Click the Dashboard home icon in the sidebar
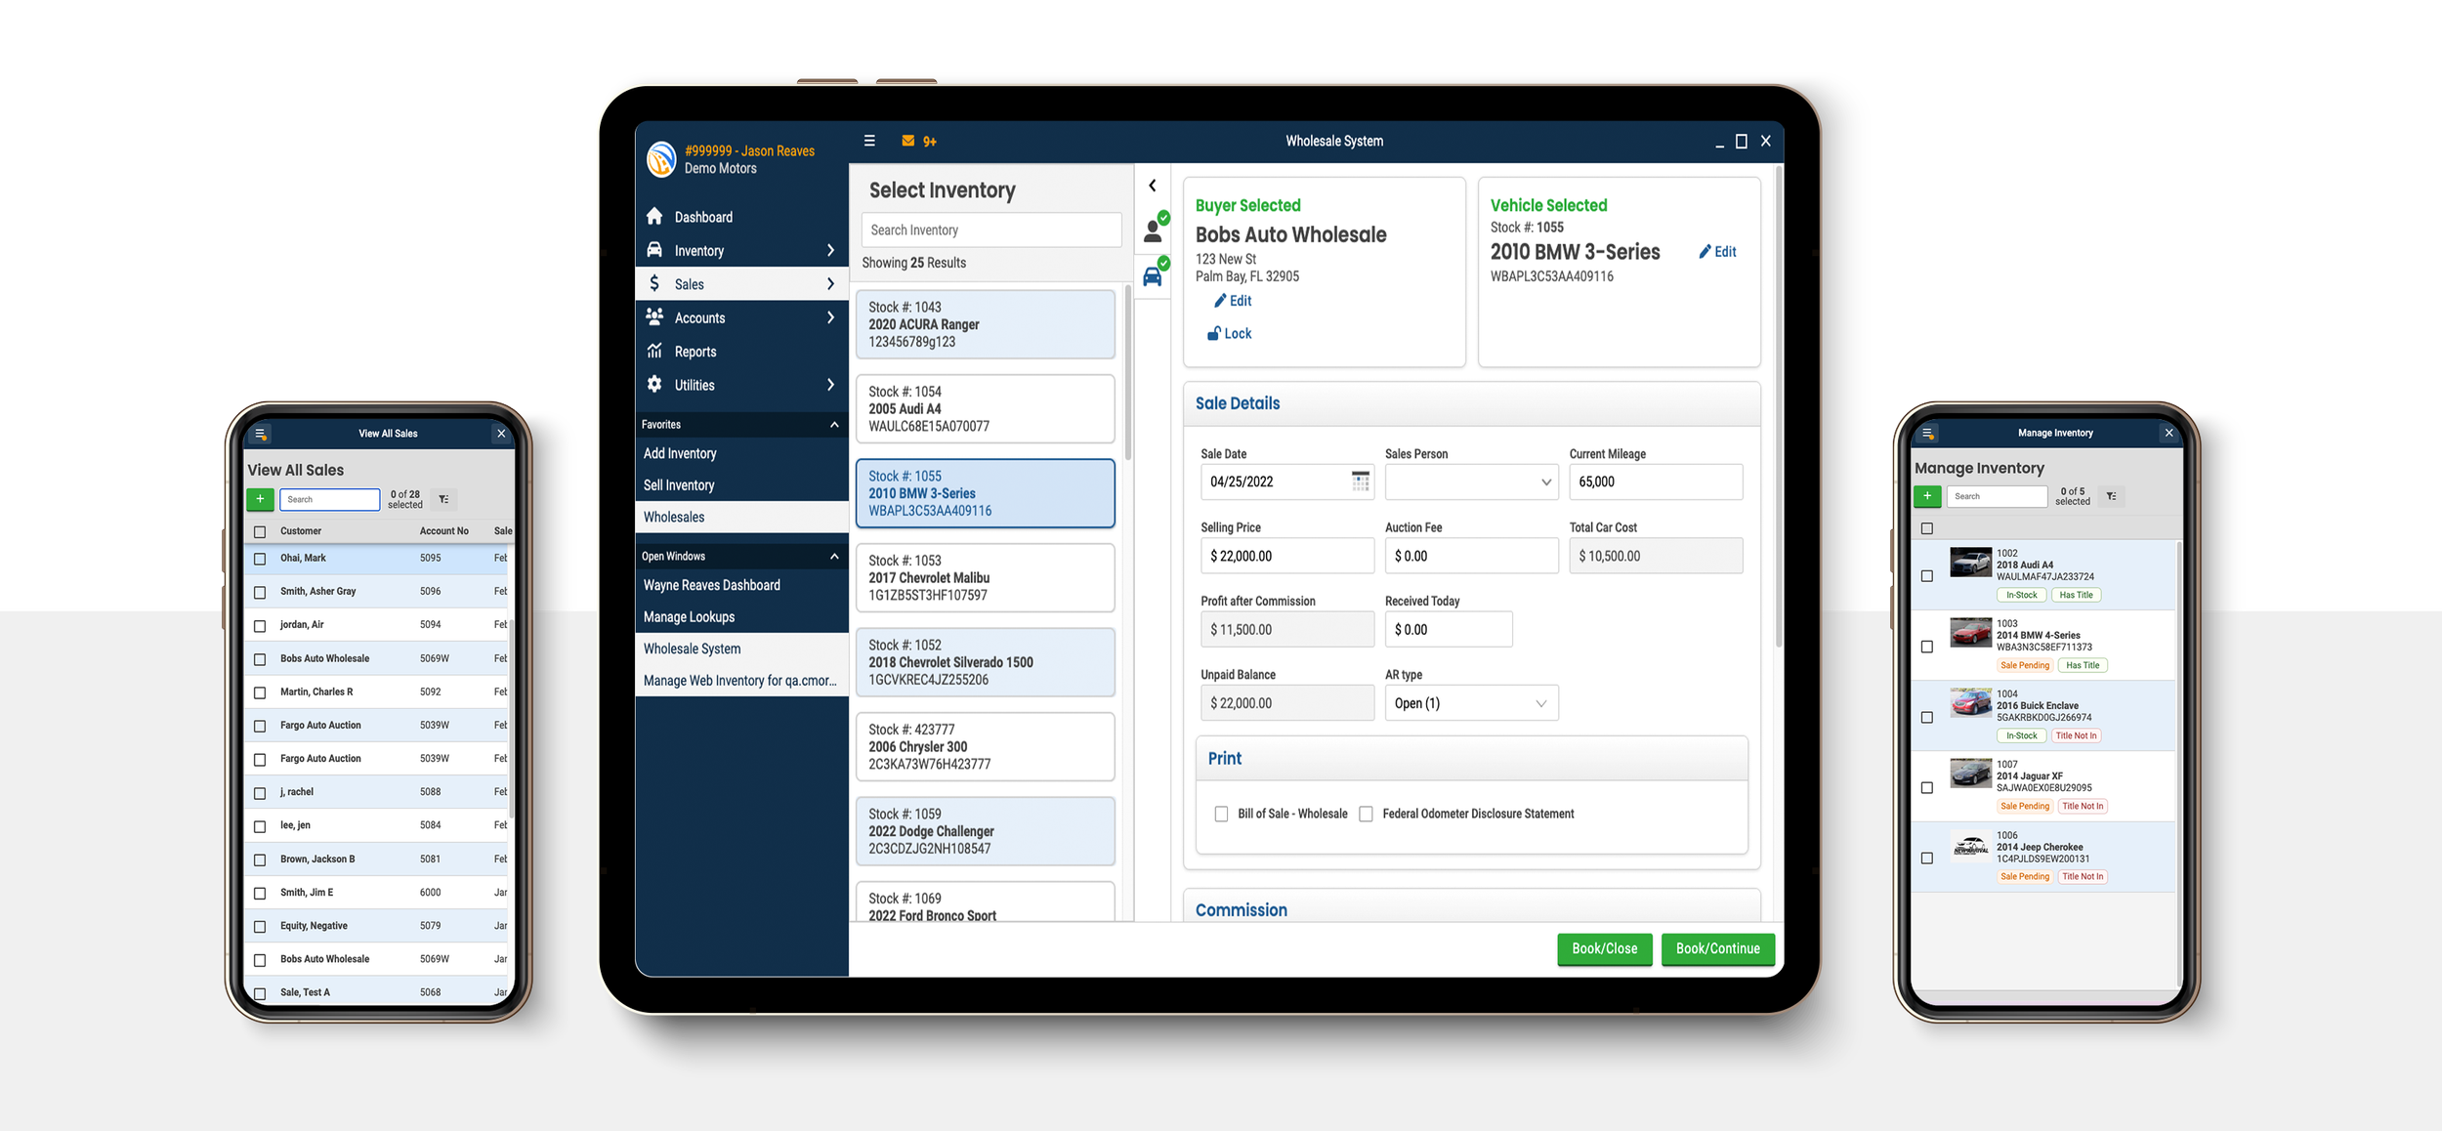Image resolution: width=2442 pixels, height=1131 pixels. (653, 216)
